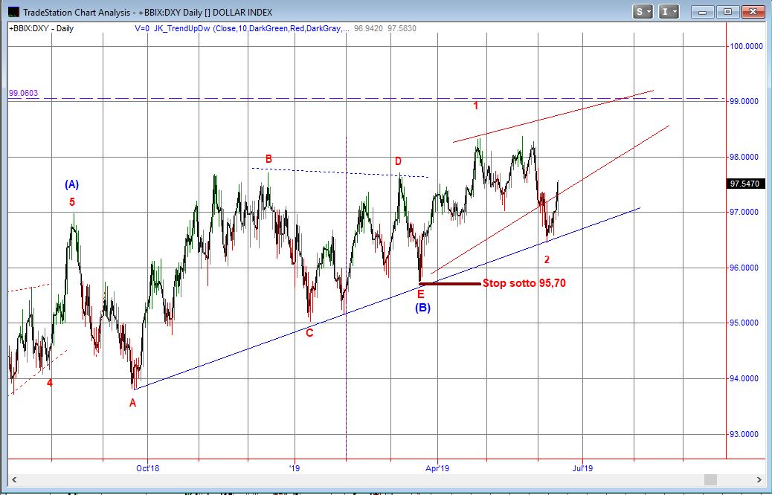Viewport: 772px width, 495px height.
Task: Click the 99.0603 purple level label
Action: click(23, 93)
